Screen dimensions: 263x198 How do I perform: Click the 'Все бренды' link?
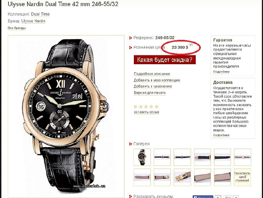click(17, 28)
